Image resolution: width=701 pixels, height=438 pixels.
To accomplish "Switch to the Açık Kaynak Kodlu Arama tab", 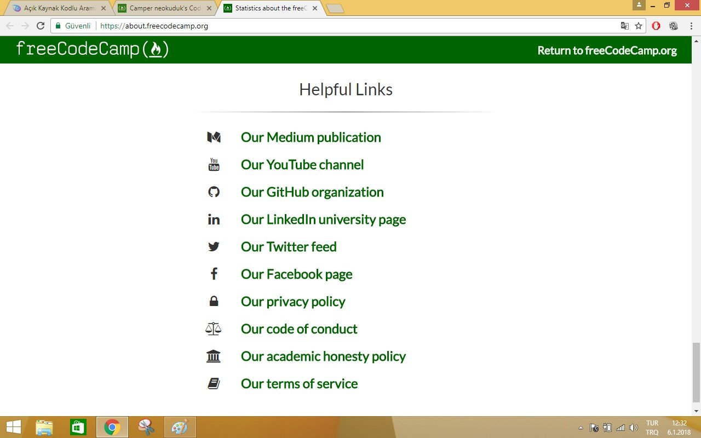I will point(60,8).
